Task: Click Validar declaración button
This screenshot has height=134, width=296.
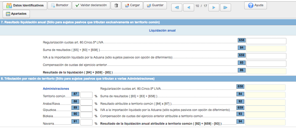Action: [91, 6]
